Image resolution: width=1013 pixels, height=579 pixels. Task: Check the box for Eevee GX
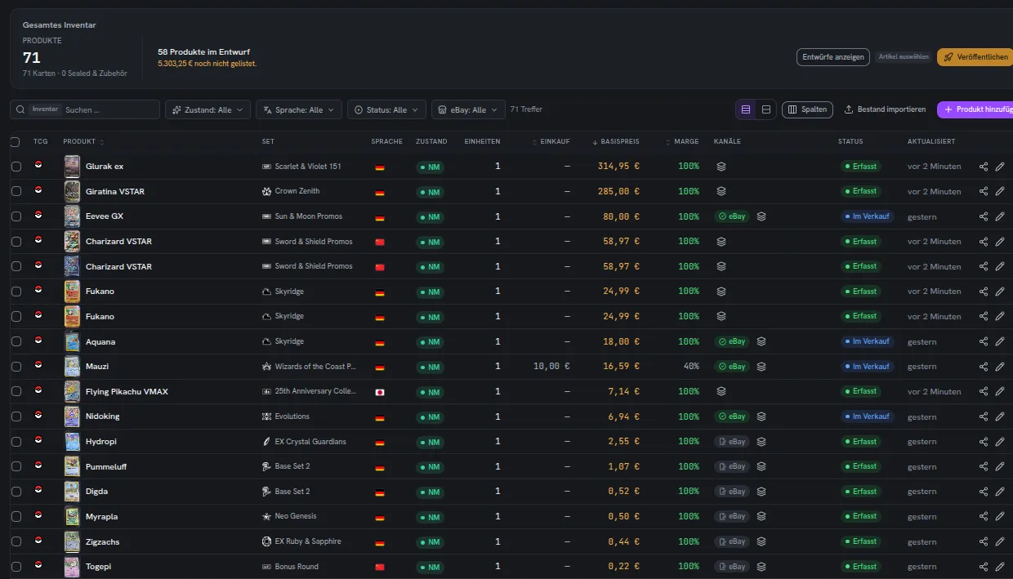16,216
